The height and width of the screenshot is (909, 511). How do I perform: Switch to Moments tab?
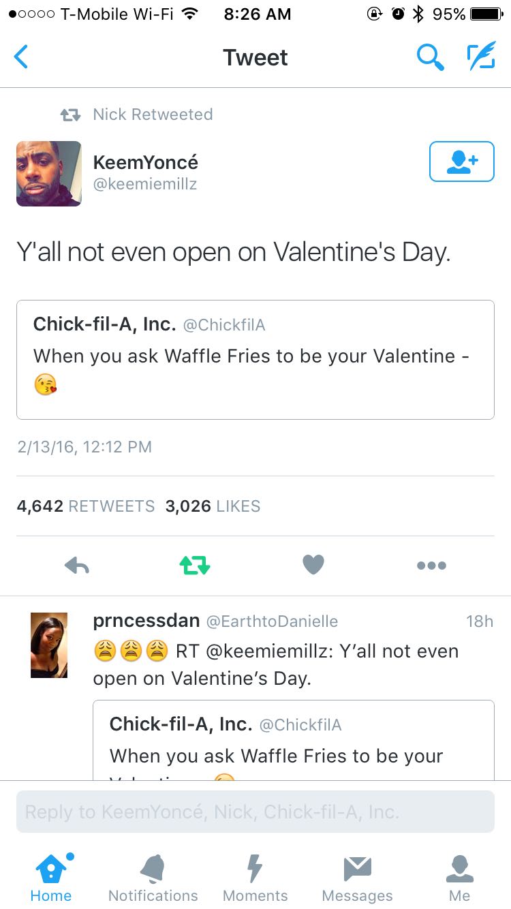tap(255, 878)
